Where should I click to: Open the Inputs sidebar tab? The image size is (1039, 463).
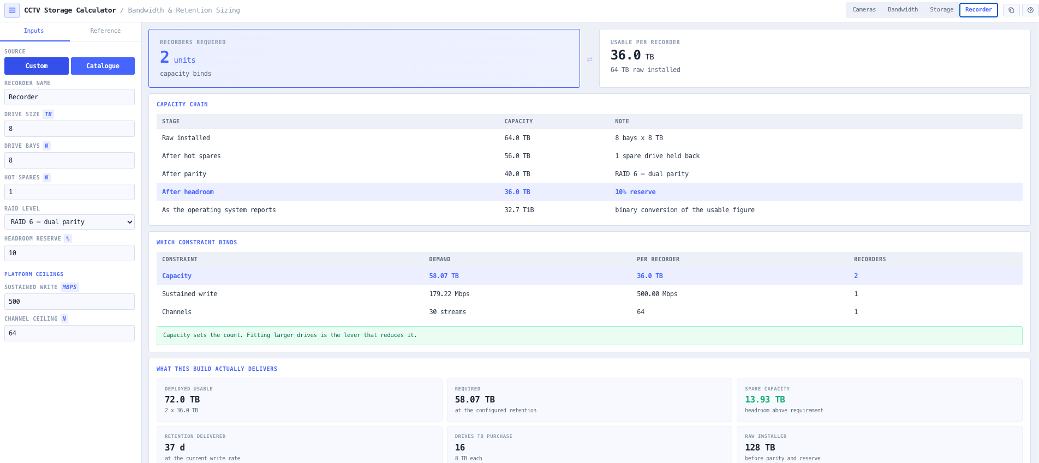coord(34,31)
